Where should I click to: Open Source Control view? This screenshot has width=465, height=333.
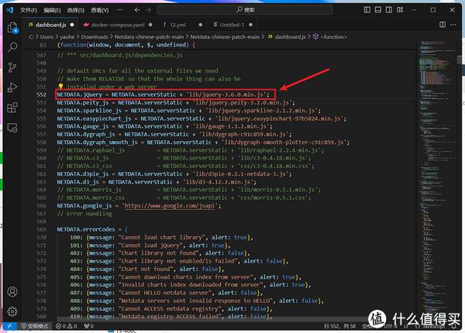12,67
